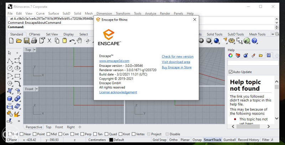This screenshot has height=145, width=285.
Task: Switch to the SubD Tools toolbar tab
Action: (x=235, y=34)
